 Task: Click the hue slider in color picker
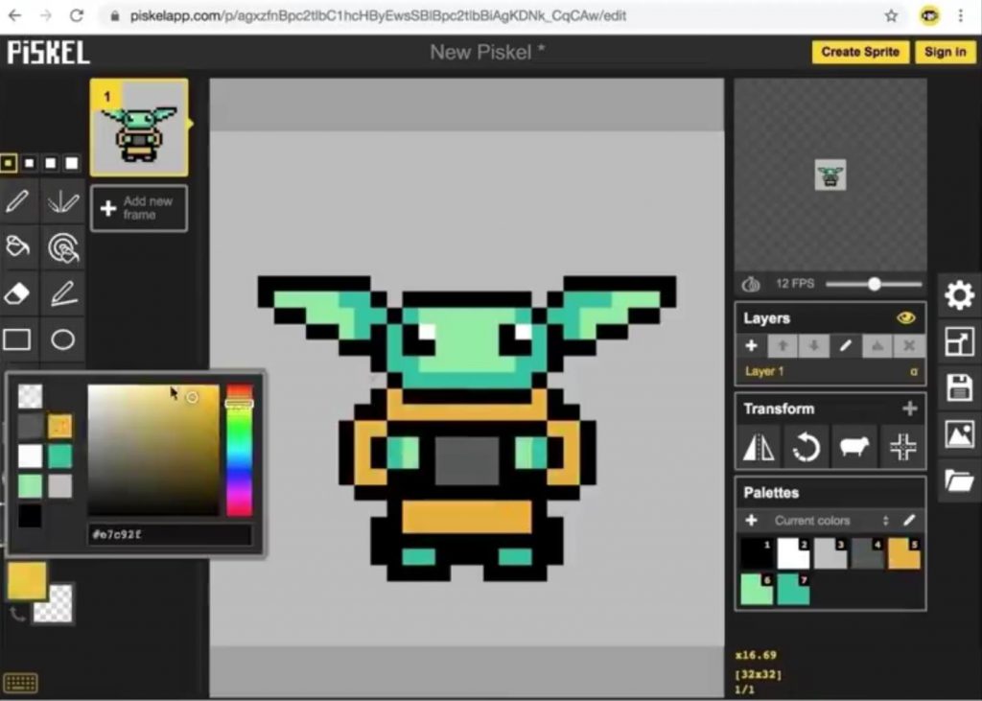tap(239, 451)
